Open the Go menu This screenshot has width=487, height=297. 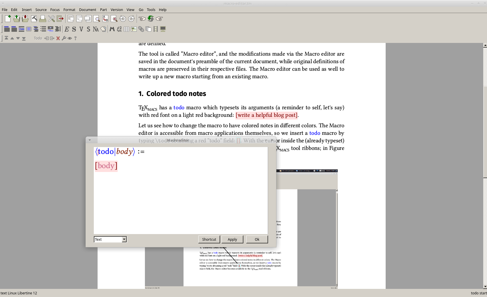click(141, 10)
